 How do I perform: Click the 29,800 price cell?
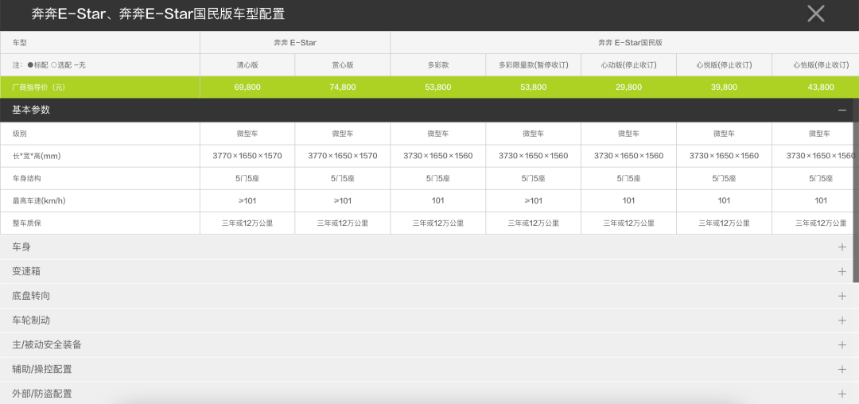[x=628, y=87]
